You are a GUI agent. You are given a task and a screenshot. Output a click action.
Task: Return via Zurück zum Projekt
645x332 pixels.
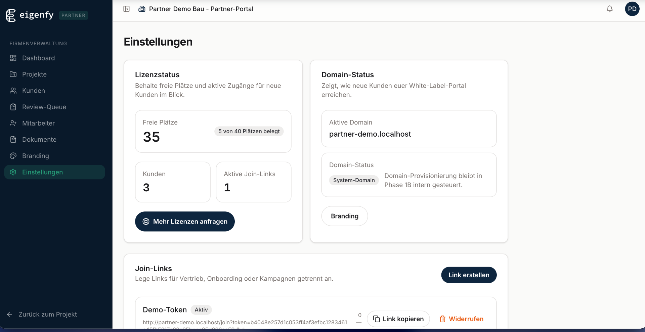pos(47,315)
